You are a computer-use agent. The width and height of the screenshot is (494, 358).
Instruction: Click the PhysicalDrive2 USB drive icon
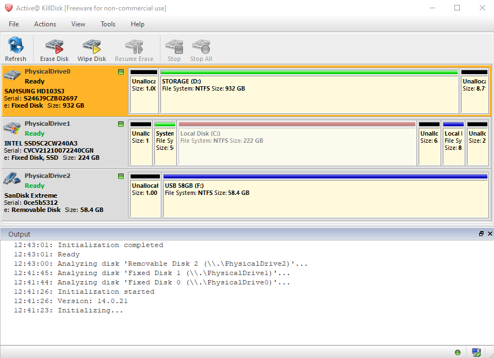point(12,178)
